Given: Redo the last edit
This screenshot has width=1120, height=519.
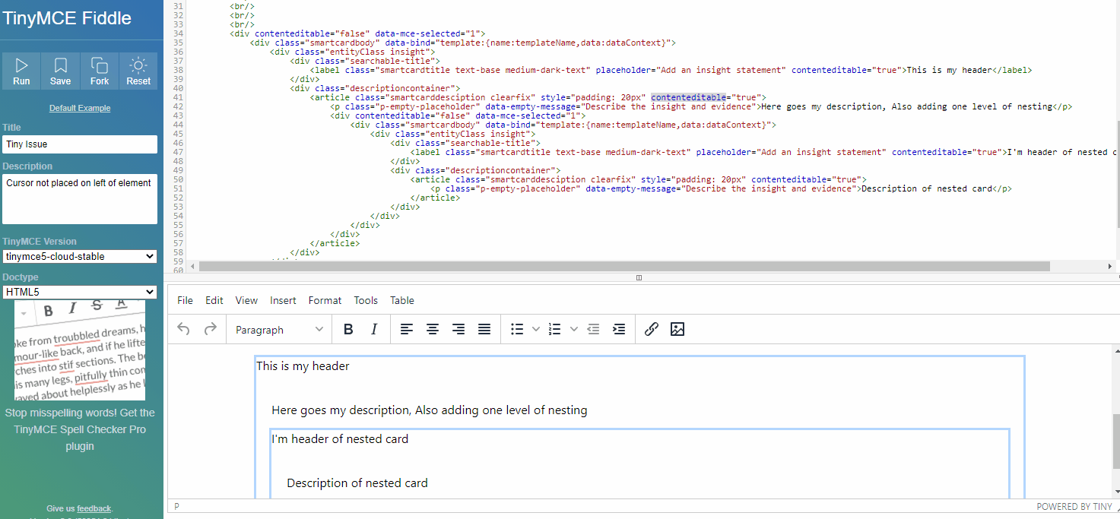Looking at the screenshot, I should click(210, 329).
